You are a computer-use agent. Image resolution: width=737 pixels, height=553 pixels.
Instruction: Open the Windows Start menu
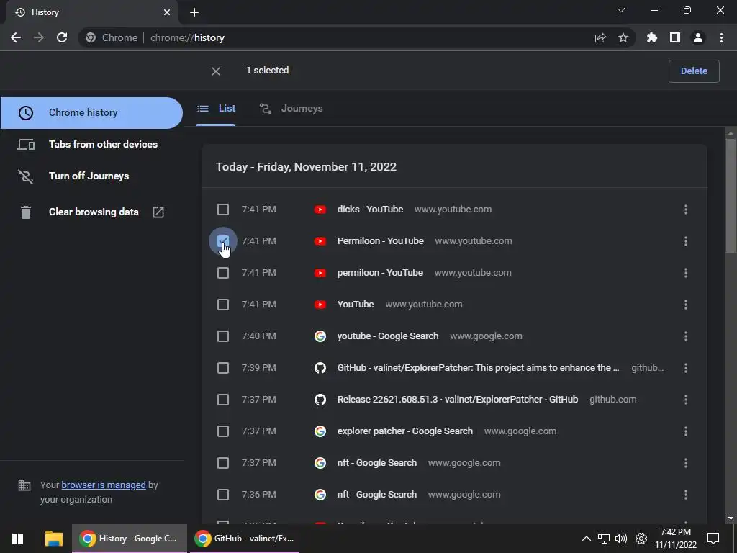[x=17, y=539]
